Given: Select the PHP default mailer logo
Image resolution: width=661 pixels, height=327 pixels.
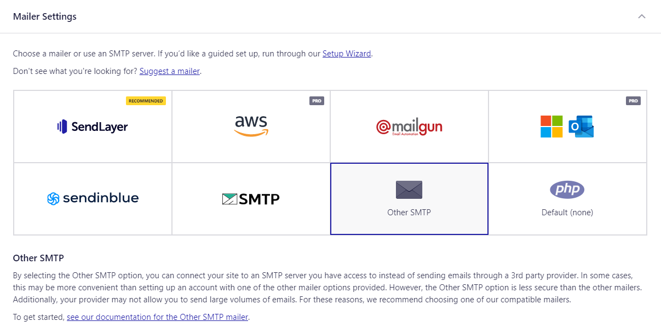Looking at the screenshot, I should (x=567, y=190).
